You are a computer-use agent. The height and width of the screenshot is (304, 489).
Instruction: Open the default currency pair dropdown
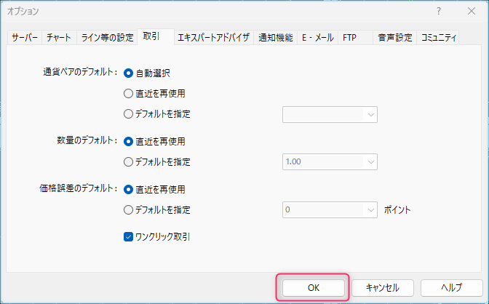[x=330, y=113]
